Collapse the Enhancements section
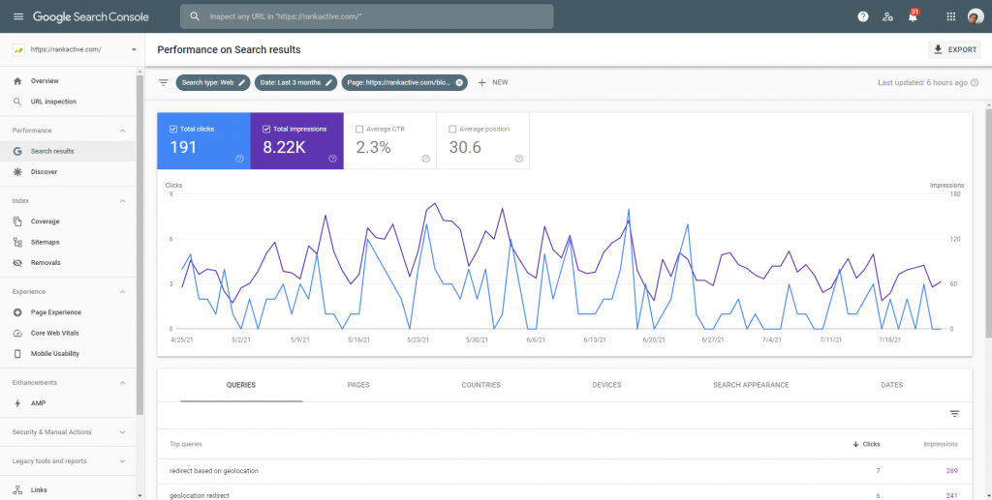Image resolution: width=992 pixels, height=500 pixels. coord(123,383)
